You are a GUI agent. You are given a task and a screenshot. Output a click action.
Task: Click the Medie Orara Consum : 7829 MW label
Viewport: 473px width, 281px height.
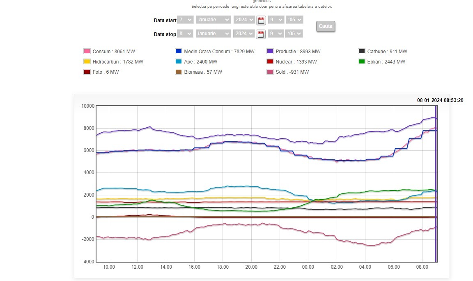(219, 52)
